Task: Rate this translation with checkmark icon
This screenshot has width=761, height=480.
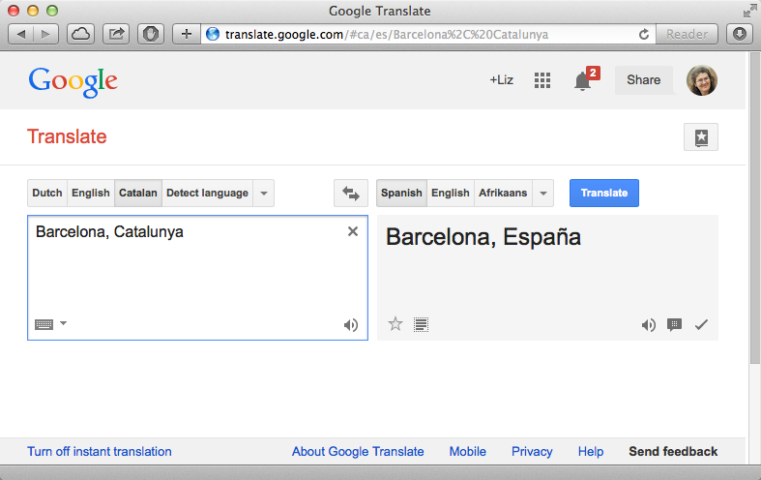Action: pyautogui.click(x=701, y=325)
